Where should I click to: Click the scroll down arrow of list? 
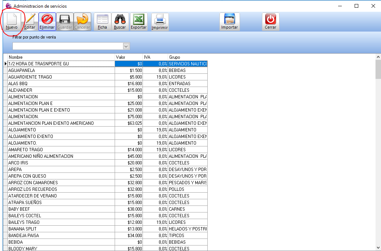[x=378, y=248]
